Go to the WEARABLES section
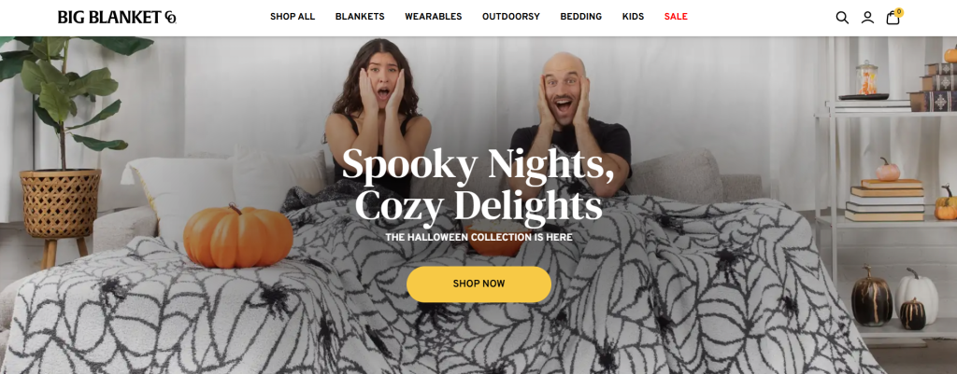957x374 pixels. pos(434,17)
